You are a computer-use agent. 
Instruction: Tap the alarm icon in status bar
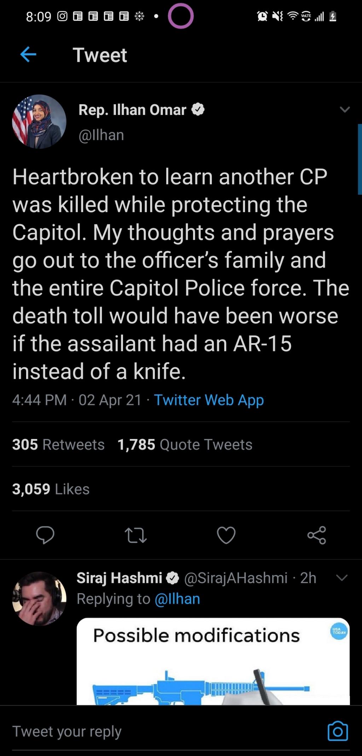pos(262,16)
